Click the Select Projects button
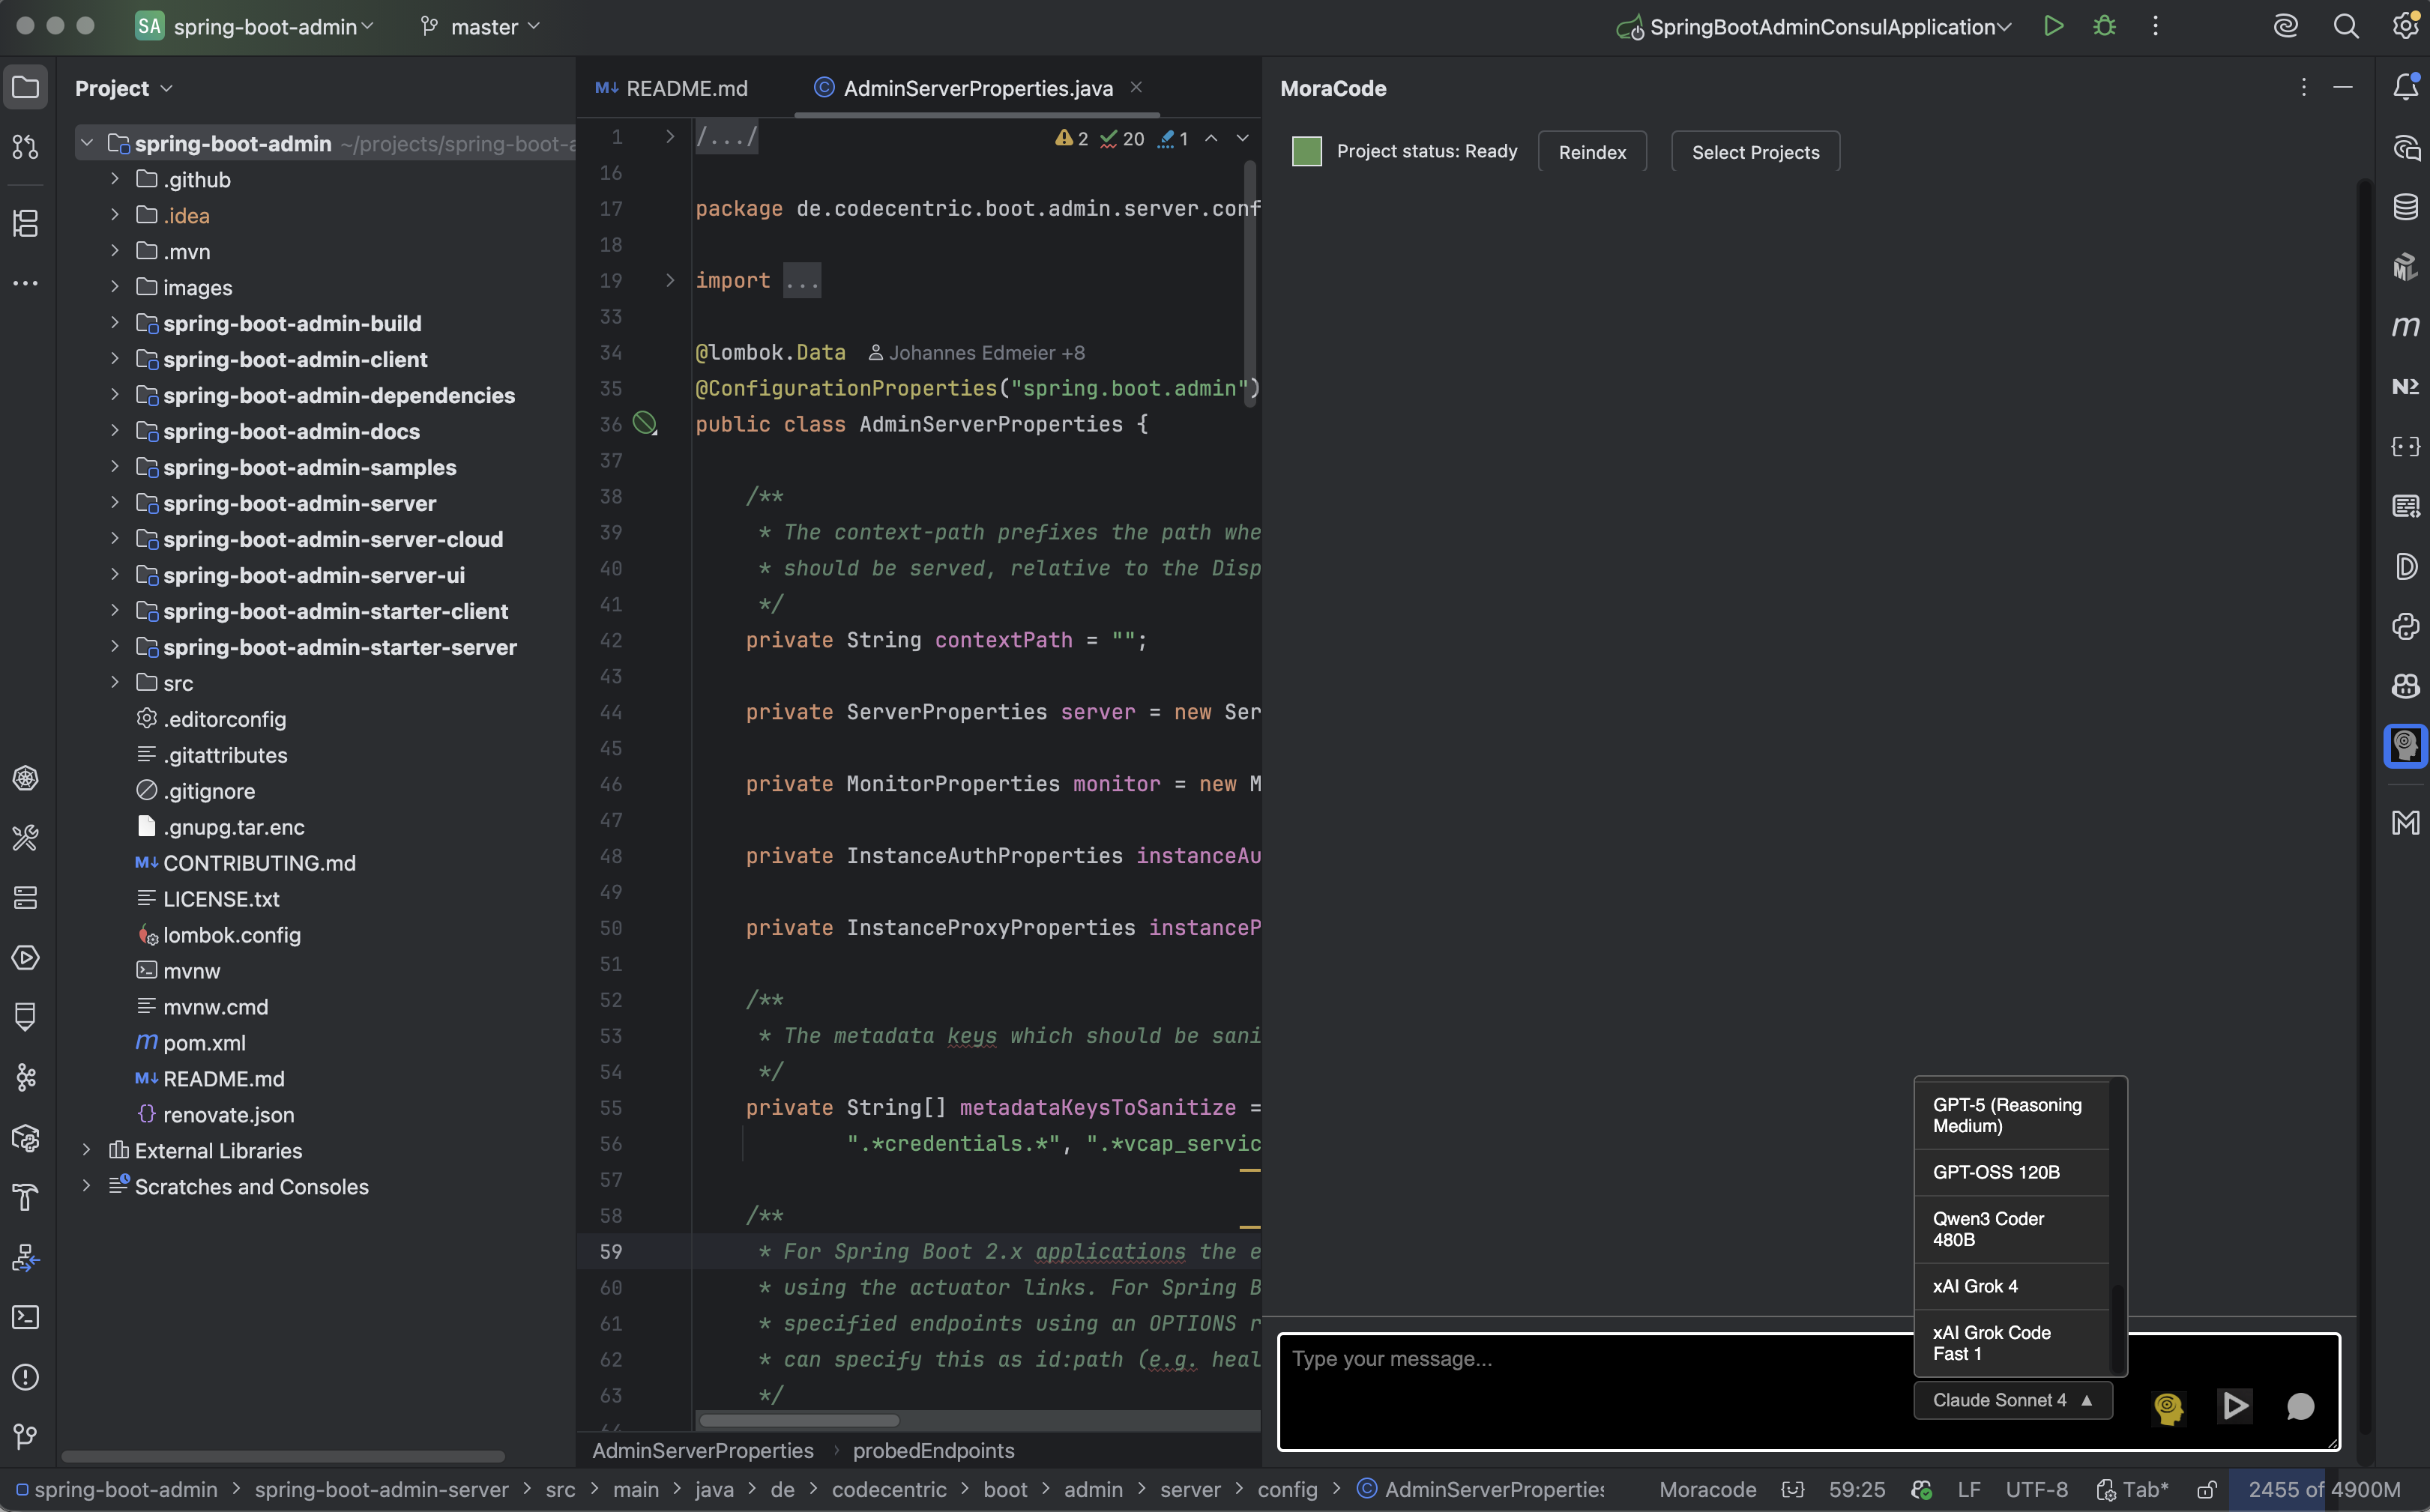The width and height of the screenshot is (2430, 1512). [1755, 152]
